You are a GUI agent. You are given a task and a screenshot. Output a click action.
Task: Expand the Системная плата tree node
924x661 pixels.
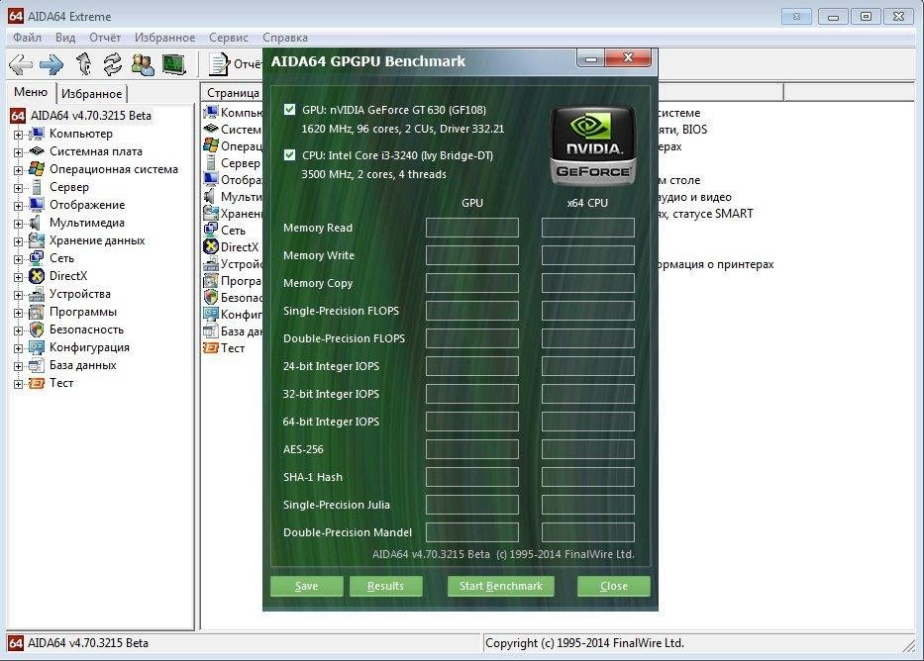click(x=18, y=152)
